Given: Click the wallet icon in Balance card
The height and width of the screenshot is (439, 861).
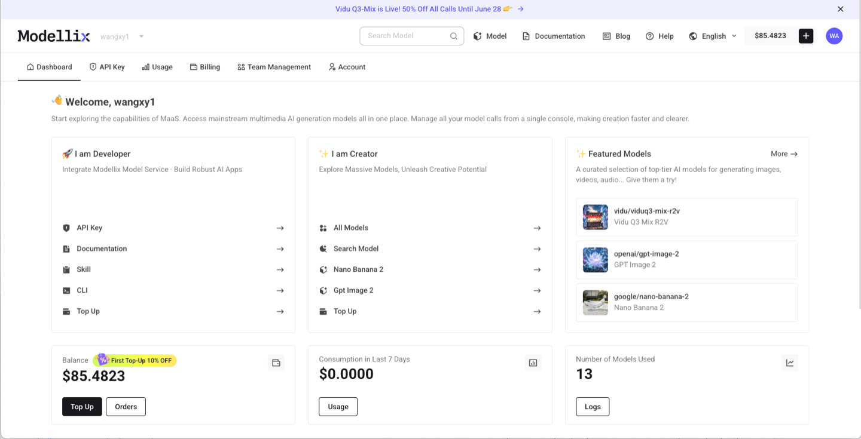Looking at the screenshot, I should 276,363.
